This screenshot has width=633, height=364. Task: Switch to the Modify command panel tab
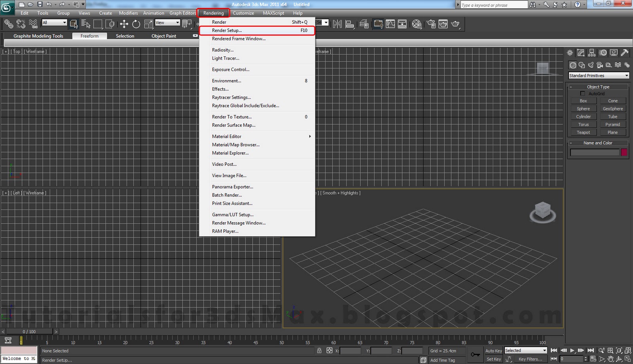pyautogui.click(x=581, y=53)
